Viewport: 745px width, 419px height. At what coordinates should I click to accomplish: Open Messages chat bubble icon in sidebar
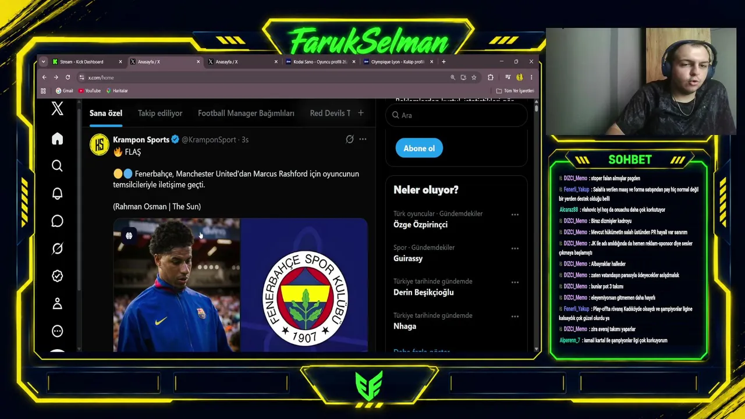pos(57,221)
